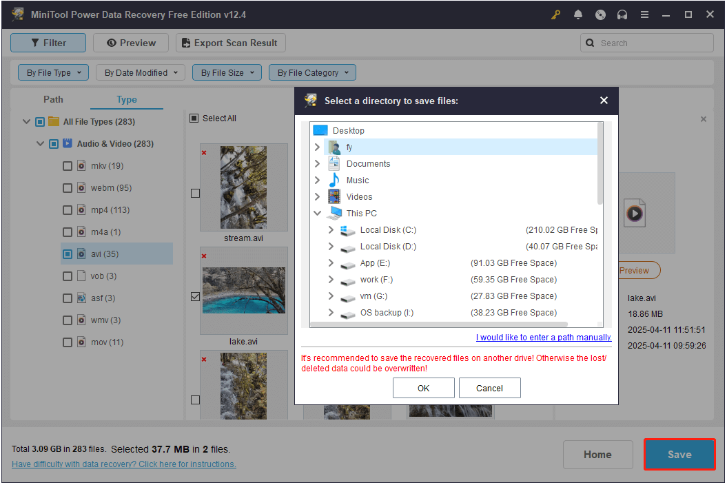The width and height of the screenshot is (727, 485).
Task: Switch to the Path tab
Action: point(53,99)
